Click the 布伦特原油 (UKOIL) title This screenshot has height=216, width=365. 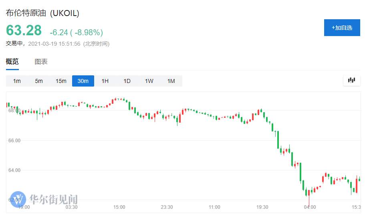click(42, 13)
